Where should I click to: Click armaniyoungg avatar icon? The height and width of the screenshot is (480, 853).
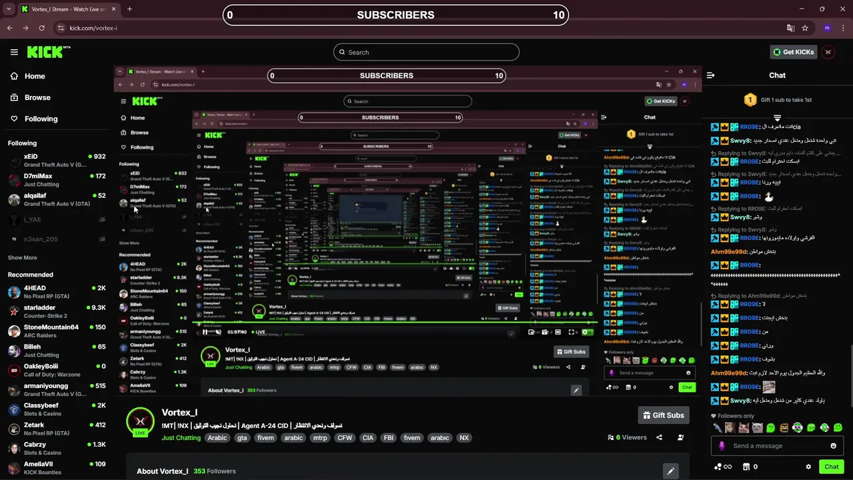(14, 389)
